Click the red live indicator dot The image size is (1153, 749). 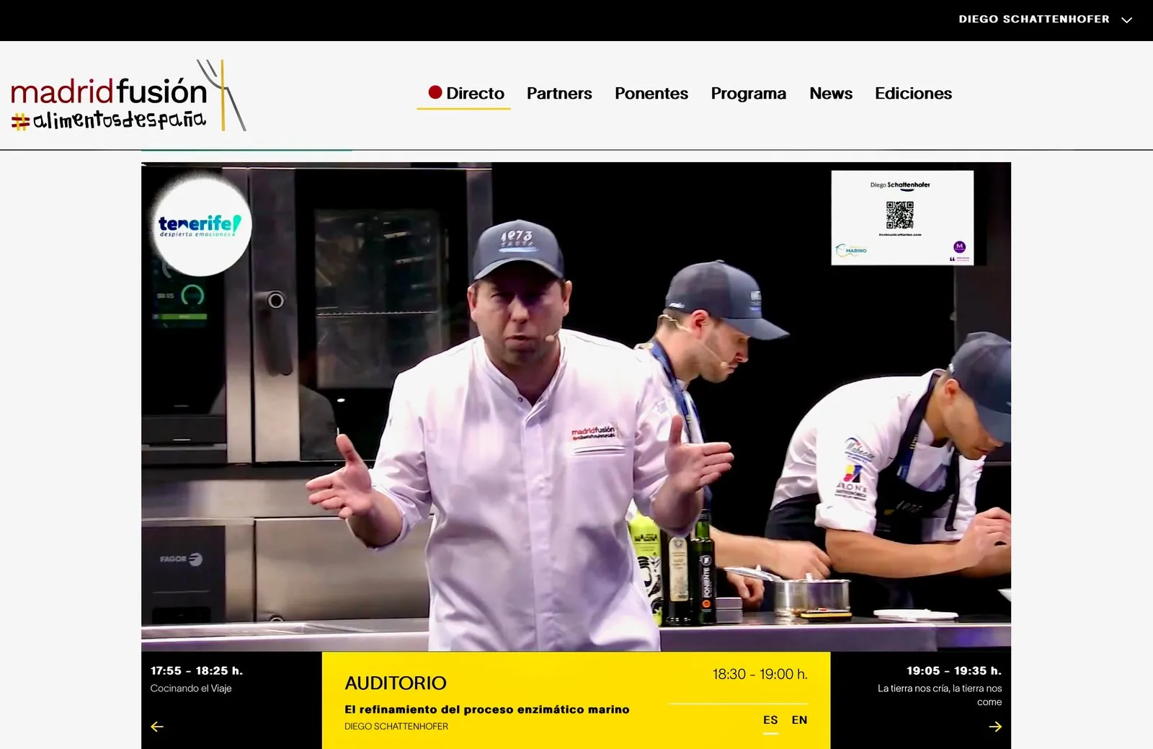(435, 92)
